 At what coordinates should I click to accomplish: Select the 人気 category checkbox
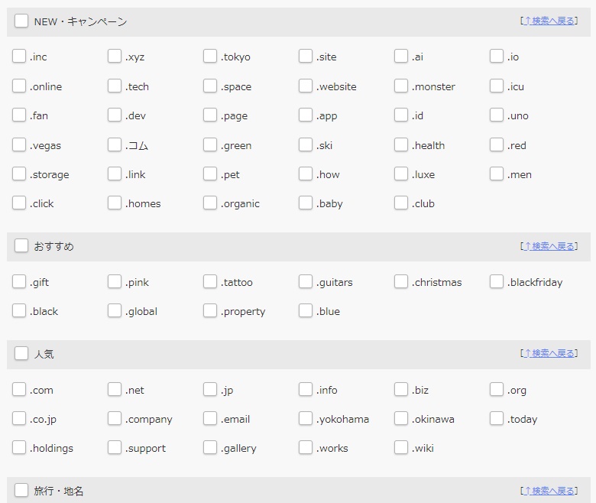pos(21,353)
